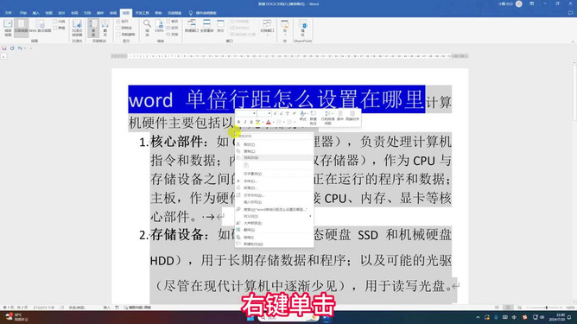Choose Font... in context menu
Viewport: 577px width, 324px height.
pos(274,181)
